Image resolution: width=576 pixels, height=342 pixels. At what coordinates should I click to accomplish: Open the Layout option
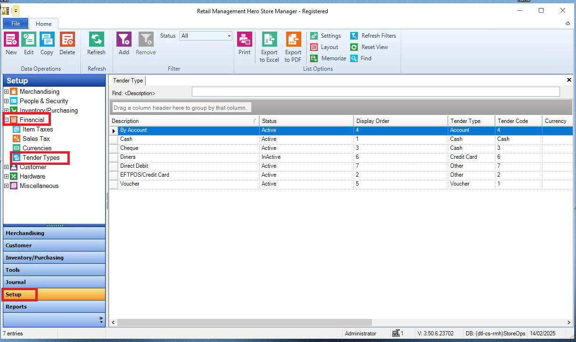click(324, 47)
